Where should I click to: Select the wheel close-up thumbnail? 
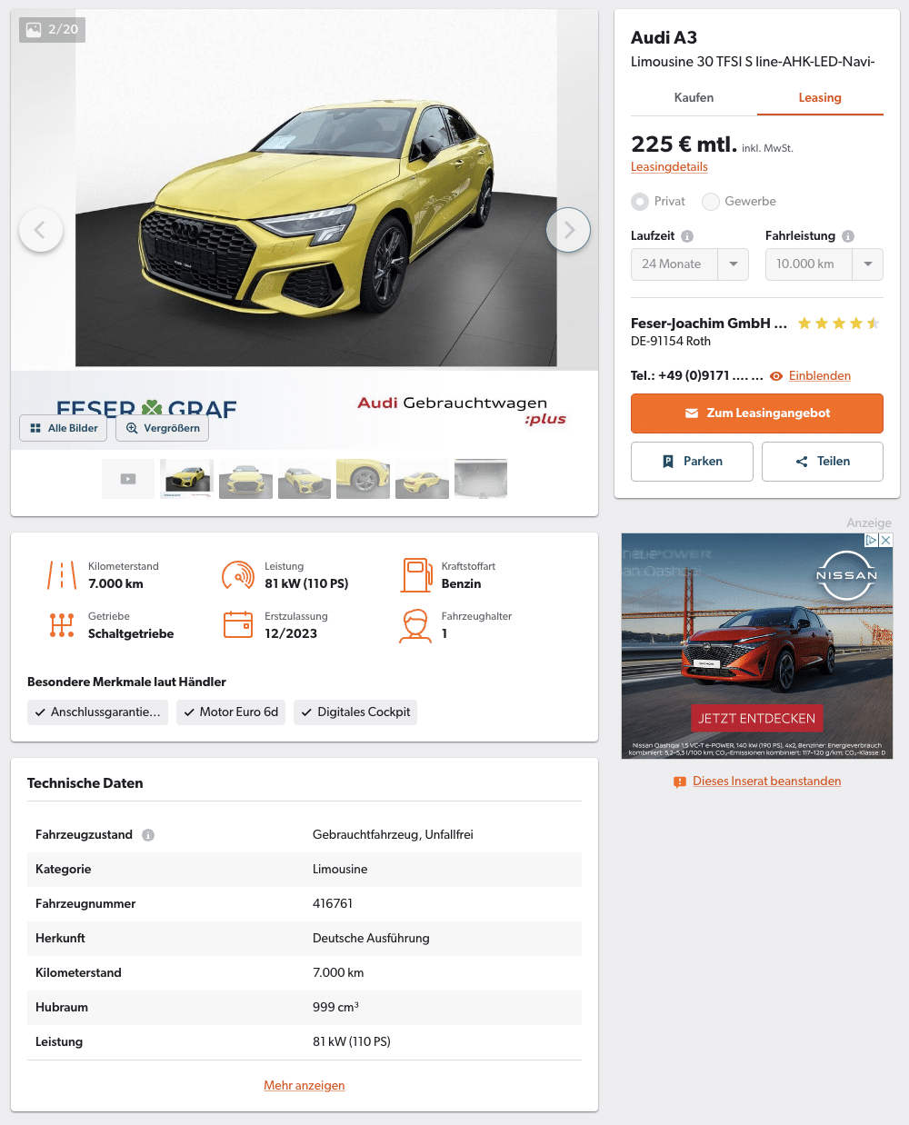click(363, 479)
